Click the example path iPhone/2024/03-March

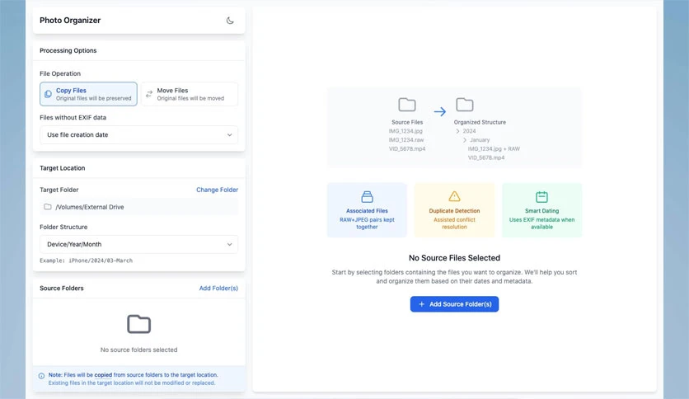101,261
